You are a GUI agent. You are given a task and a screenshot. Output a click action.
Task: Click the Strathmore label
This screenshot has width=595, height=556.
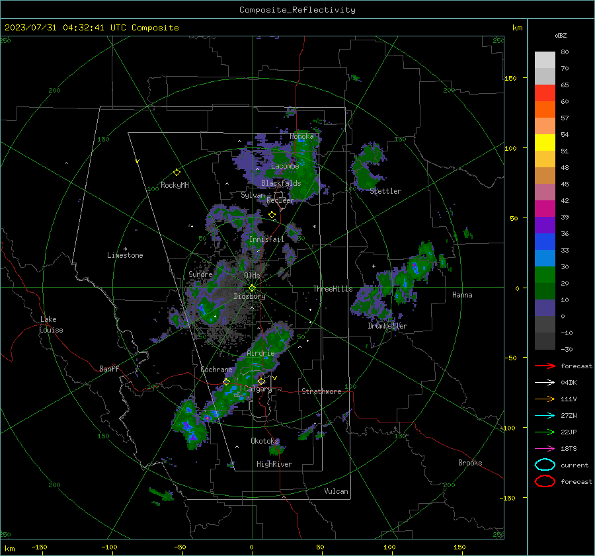[321, 391]
